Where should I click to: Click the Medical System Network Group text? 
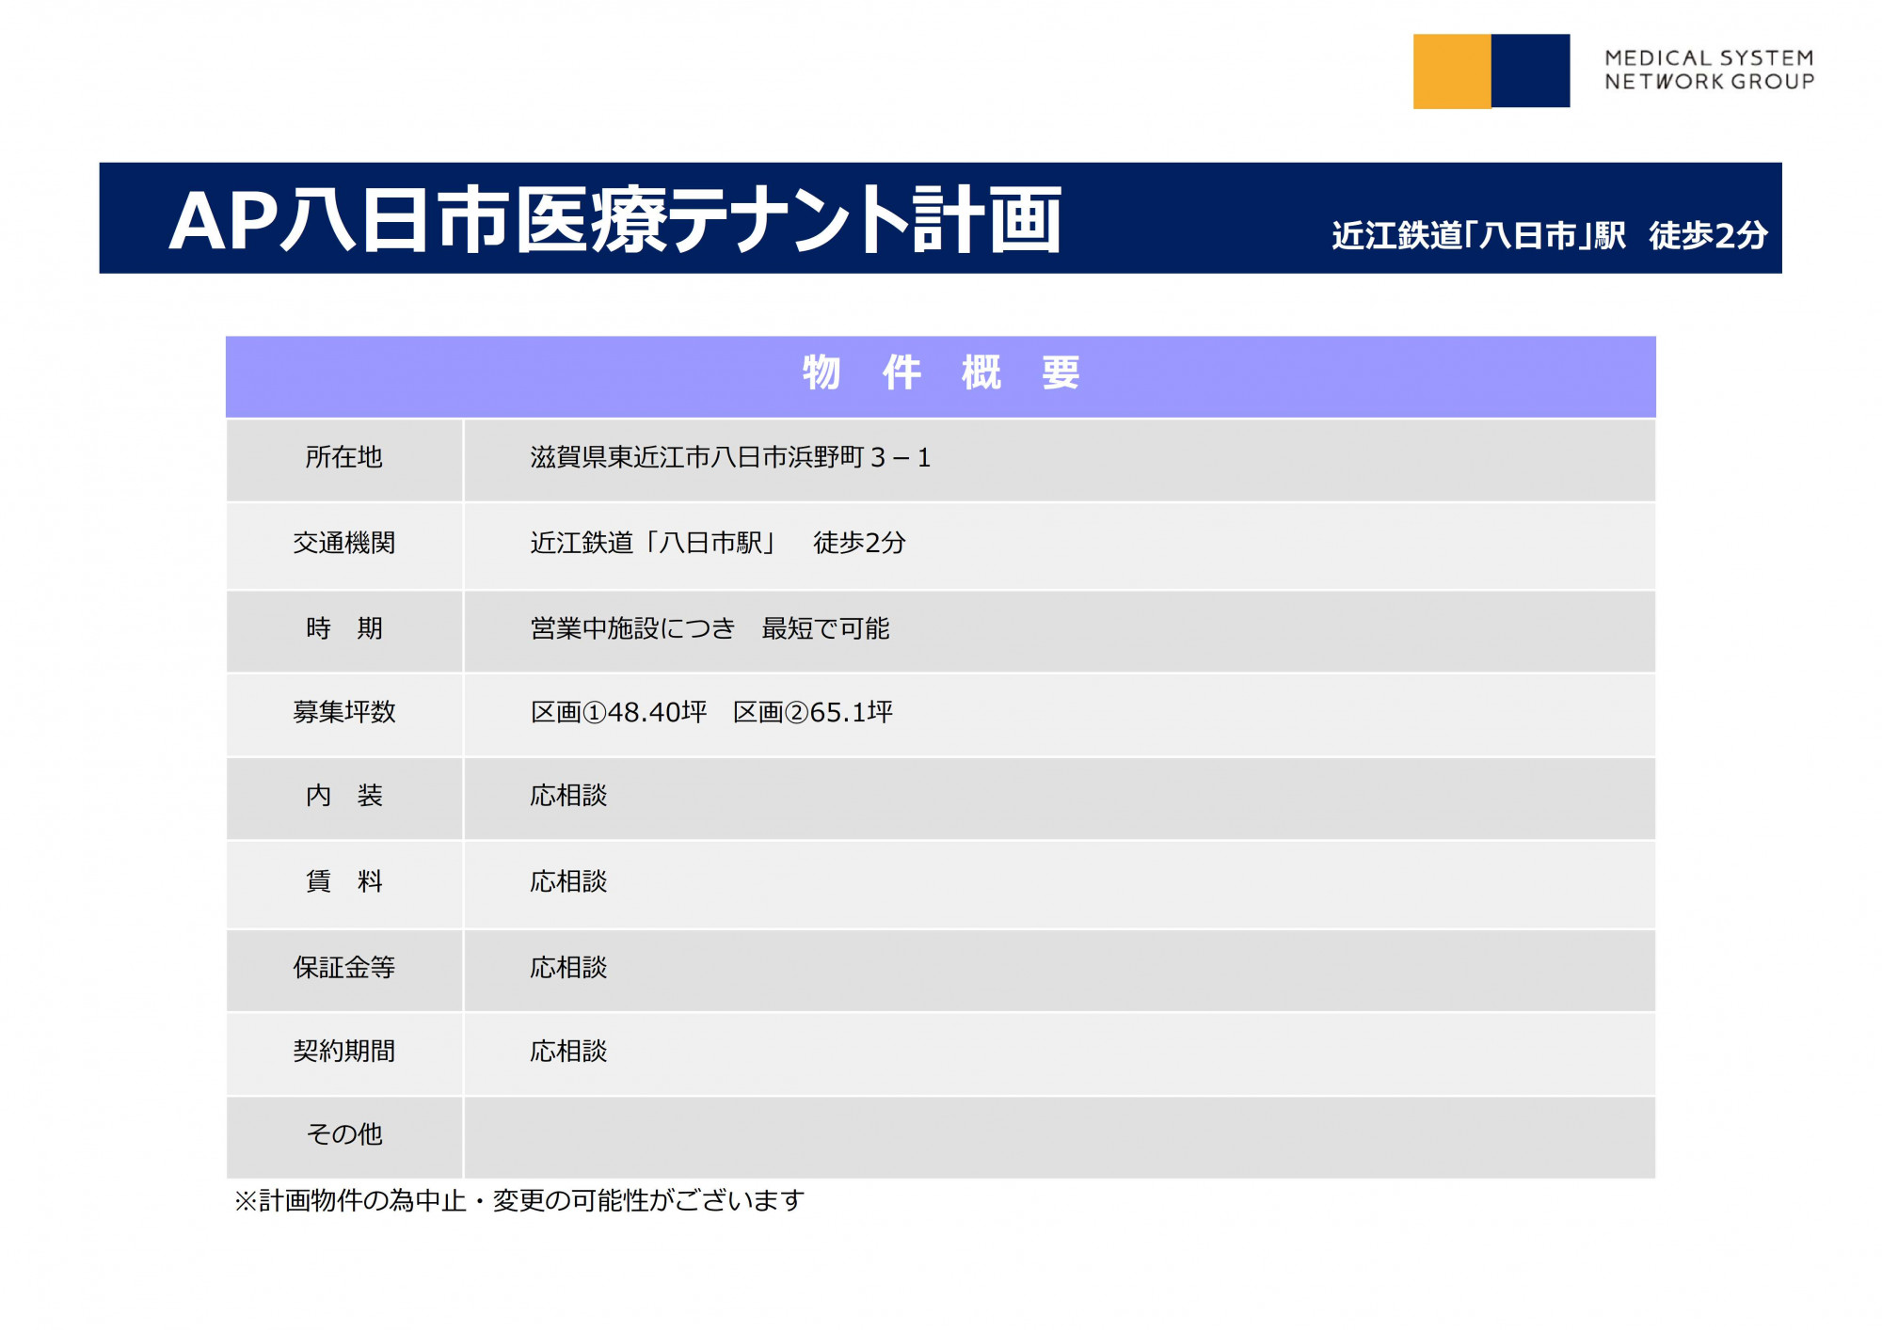1709,71
